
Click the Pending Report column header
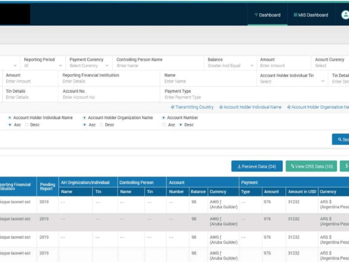click(47, 187)
